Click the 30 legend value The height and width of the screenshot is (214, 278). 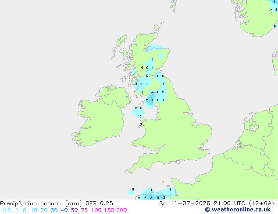click(54, 211)
